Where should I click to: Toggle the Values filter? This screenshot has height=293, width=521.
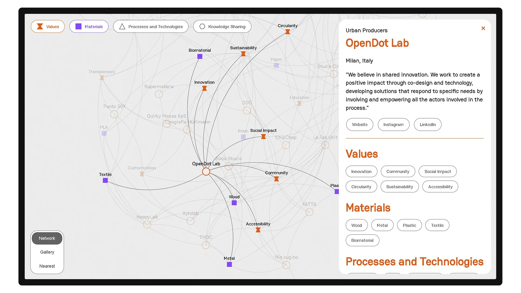(48, 27)
